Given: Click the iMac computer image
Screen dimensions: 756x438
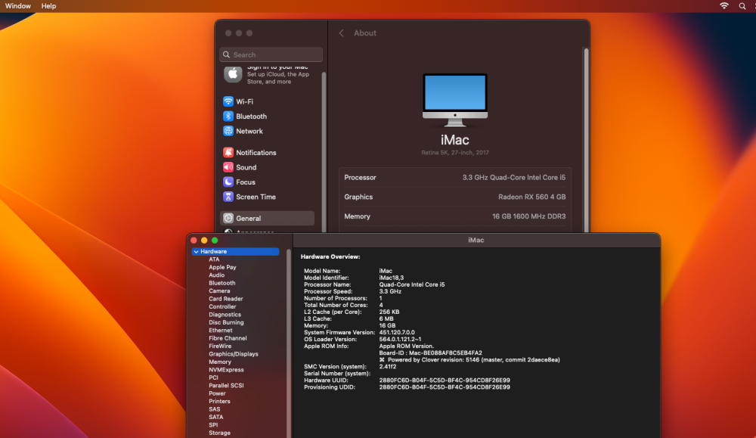Looking at the screenshot, I should click(x=454, y=100).
